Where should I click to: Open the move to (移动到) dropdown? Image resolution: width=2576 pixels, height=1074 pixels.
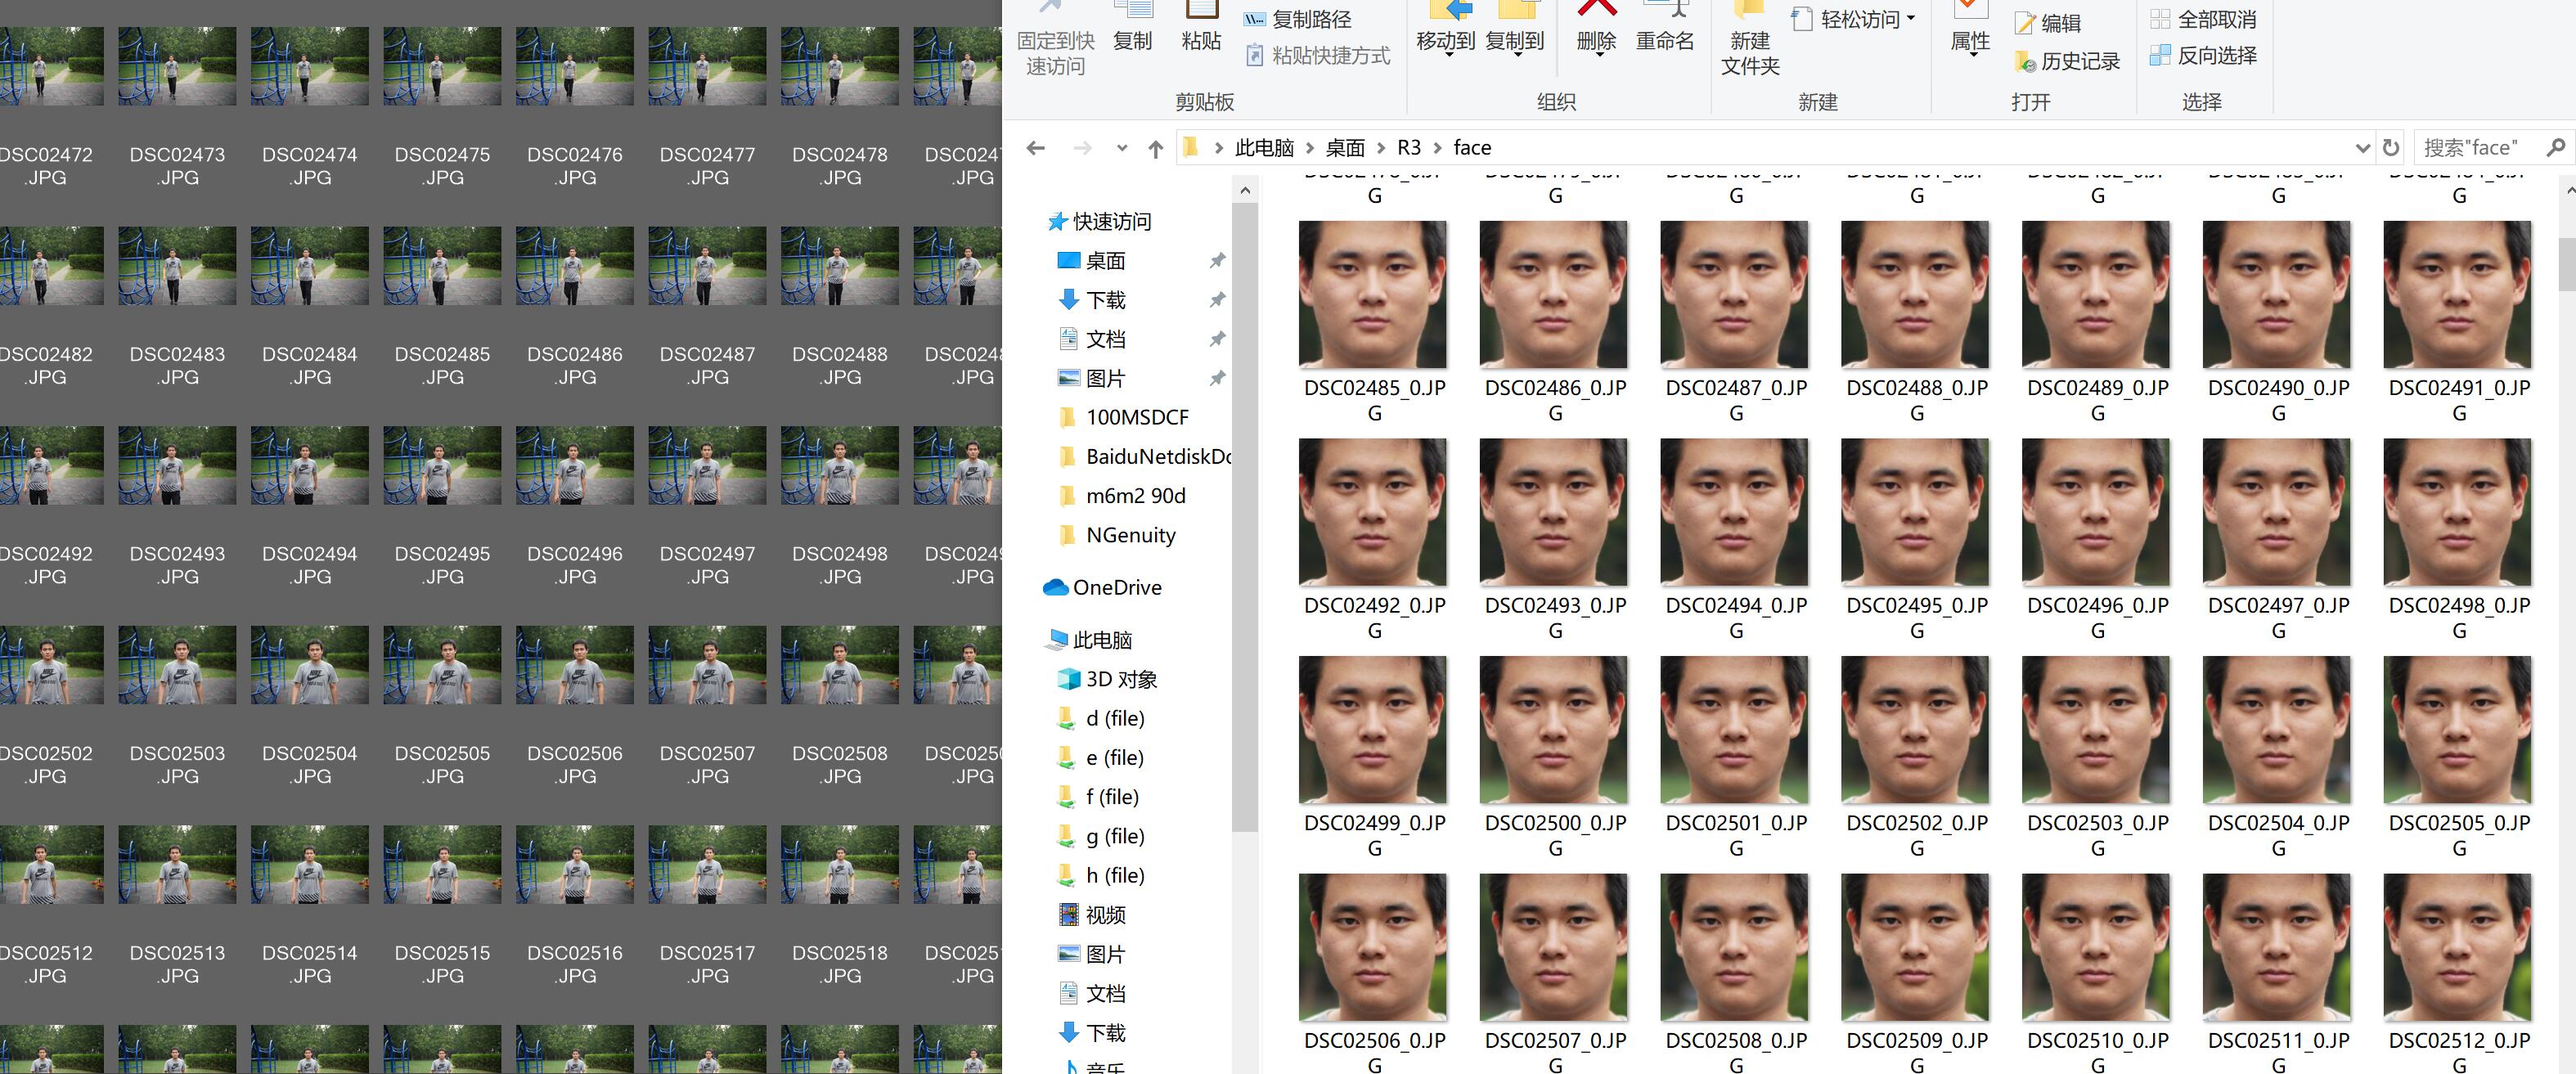(1446, 42)
